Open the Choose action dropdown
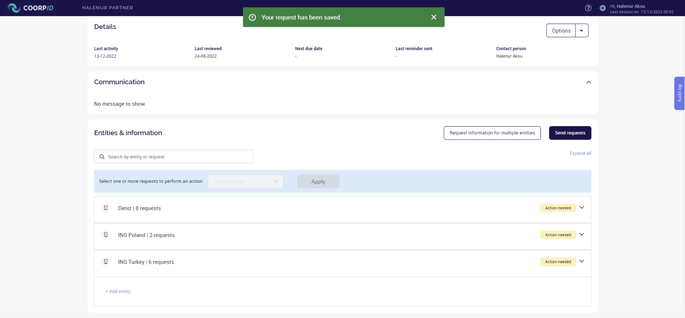685x318 pixels. pos(245,181)
